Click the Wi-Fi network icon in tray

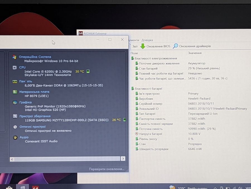234,188
